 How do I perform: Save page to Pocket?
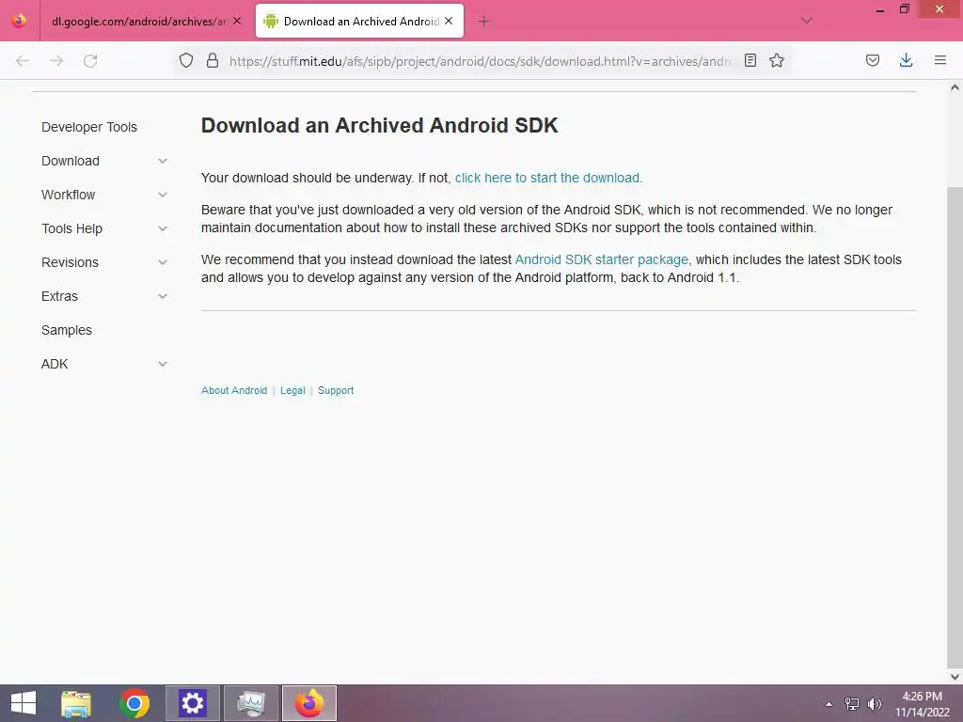[x=873, y=60]
